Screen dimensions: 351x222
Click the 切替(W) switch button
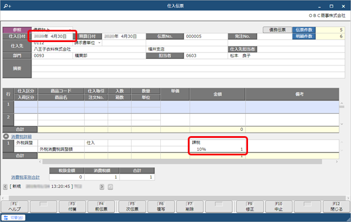(13, 217)
